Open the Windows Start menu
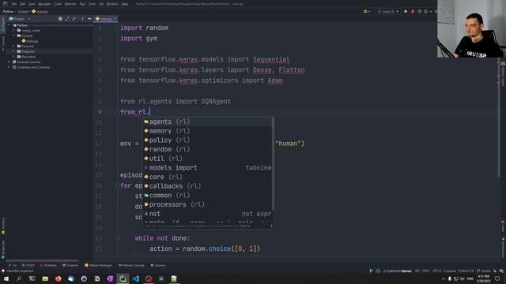 click(6, 278)
